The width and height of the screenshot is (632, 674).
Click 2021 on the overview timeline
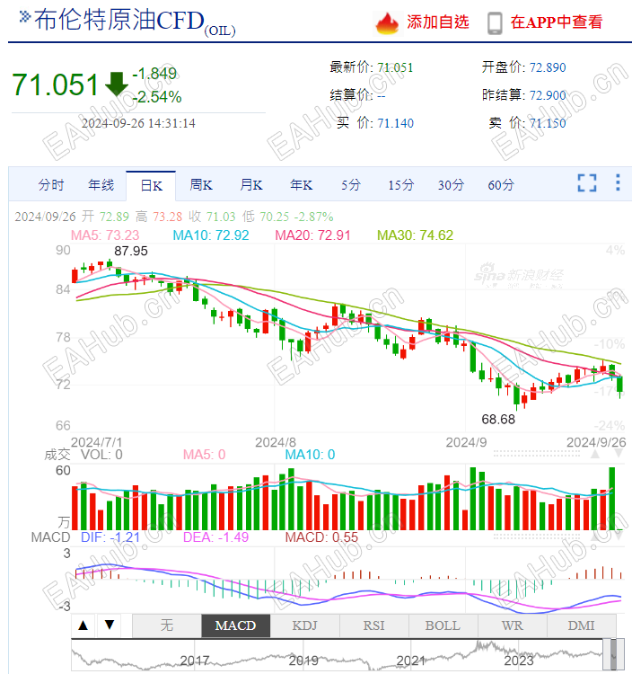click(411, 661)
